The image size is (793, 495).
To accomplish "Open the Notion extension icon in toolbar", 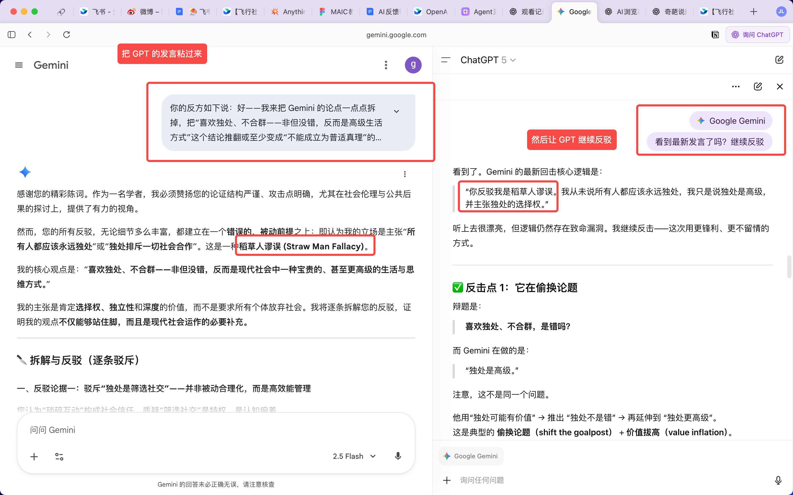I will click(715, 35).
